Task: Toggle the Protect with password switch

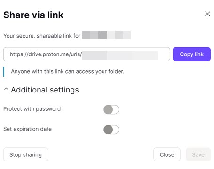Action: [x=111, y=109]
